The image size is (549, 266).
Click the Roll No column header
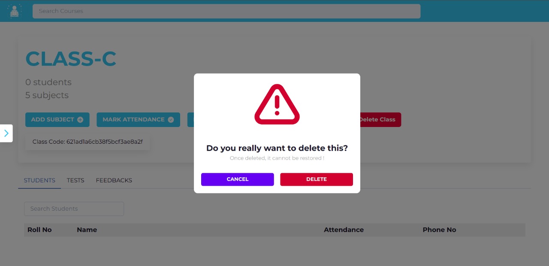(x=39, y=230)
